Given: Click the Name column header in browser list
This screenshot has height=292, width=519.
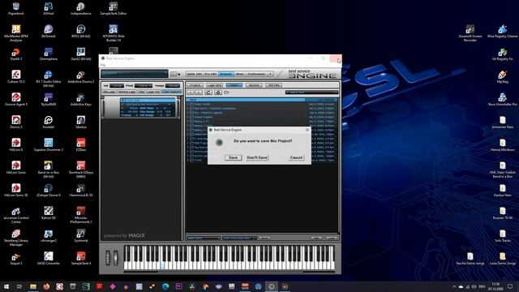Looking at the screenshot, I should (x=246, y=100).
